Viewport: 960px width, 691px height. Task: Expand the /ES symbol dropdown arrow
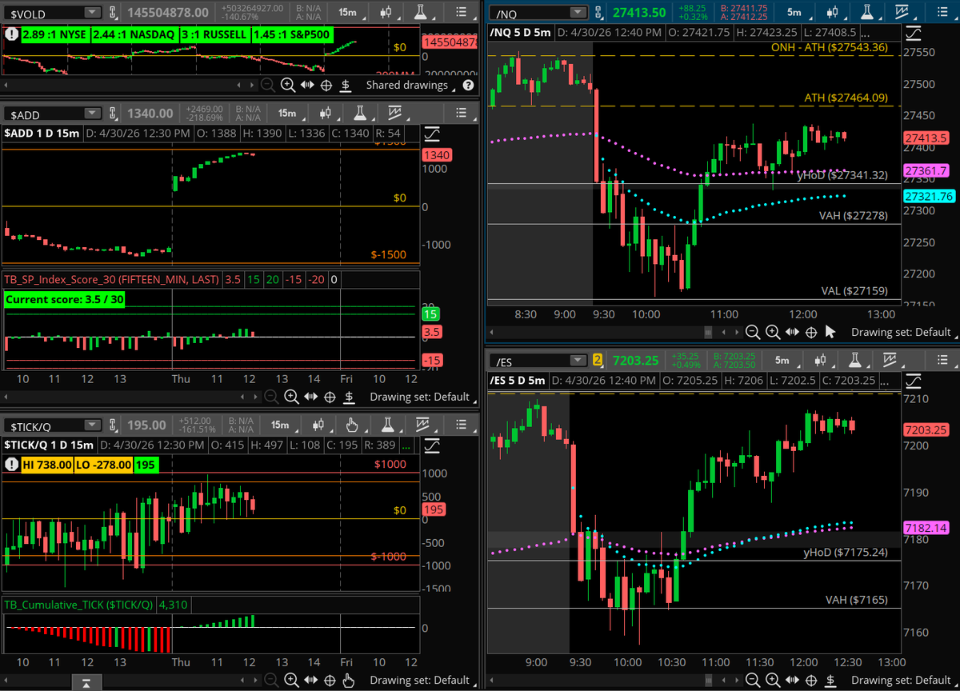click(578, 361)
